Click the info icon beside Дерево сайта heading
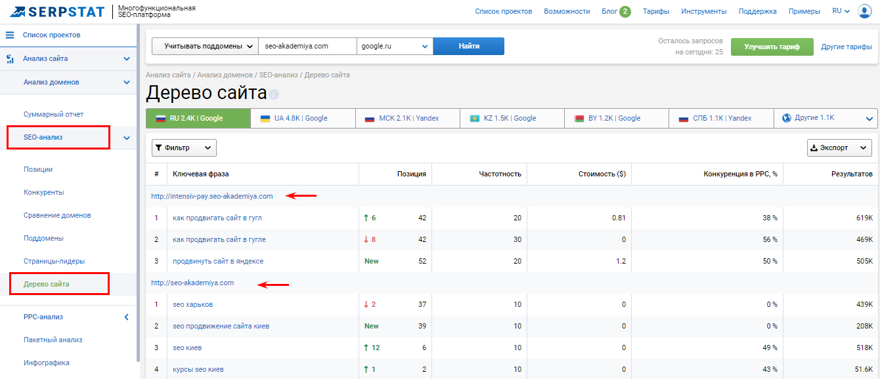This screenshot has height=379, width=880. (x=274, y=94)
